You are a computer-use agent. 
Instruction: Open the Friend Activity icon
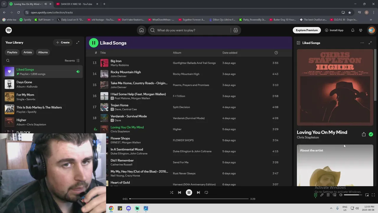[361, 30]
